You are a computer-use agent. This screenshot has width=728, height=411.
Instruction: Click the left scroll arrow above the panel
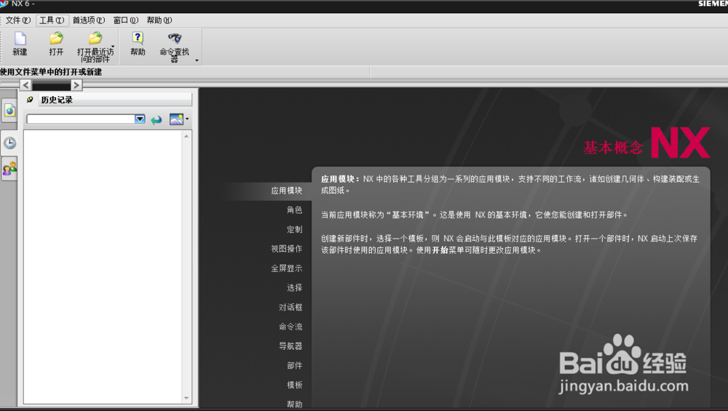25,85
